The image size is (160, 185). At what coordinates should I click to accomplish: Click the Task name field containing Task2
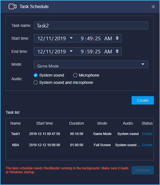tap(91, 25)
